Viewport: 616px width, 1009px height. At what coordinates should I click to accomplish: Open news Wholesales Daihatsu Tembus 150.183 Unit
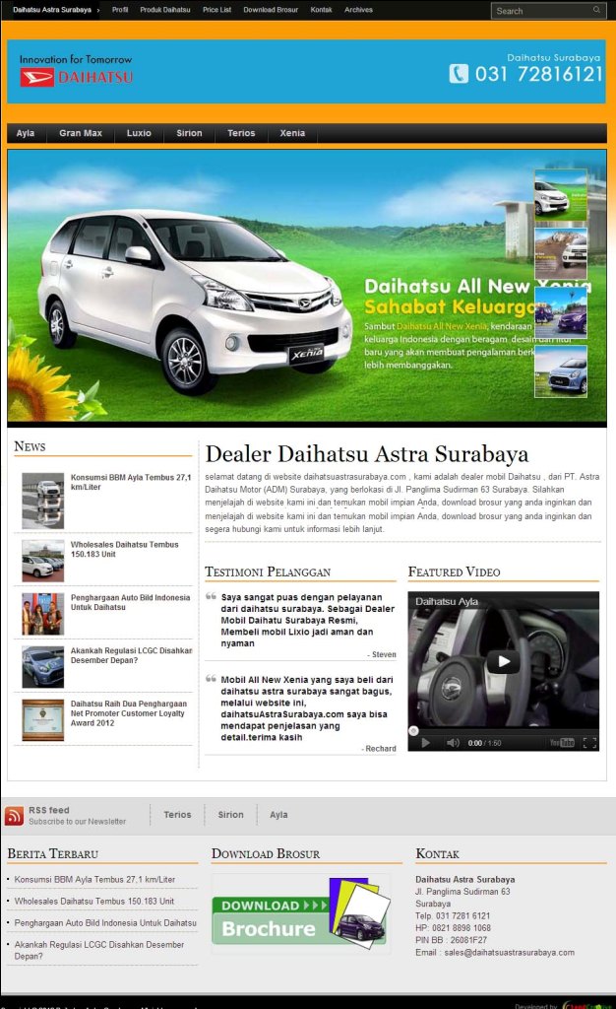coord(125,549)
